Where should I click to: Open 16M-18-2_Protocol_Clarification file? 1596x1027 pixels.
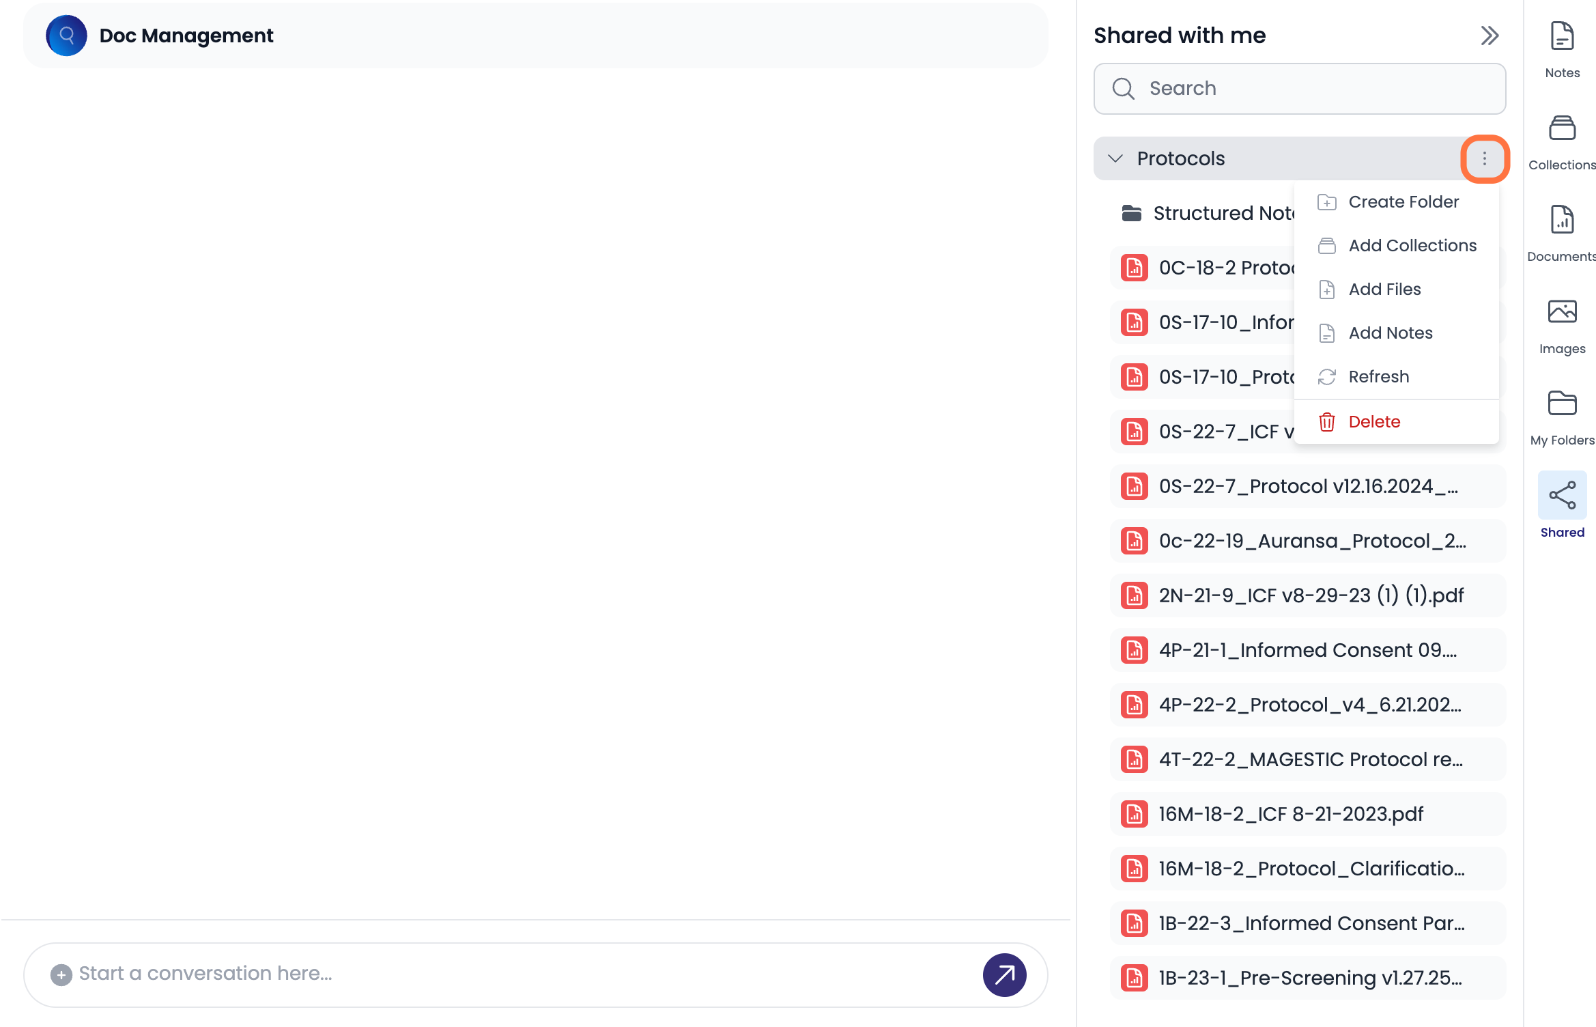pos(1307,869)
